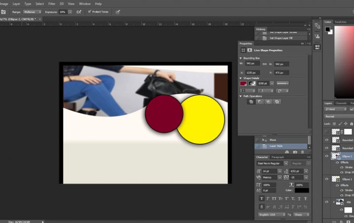Open the red shape fill color swatch
The image size is (354, 223).
[243, 83]
